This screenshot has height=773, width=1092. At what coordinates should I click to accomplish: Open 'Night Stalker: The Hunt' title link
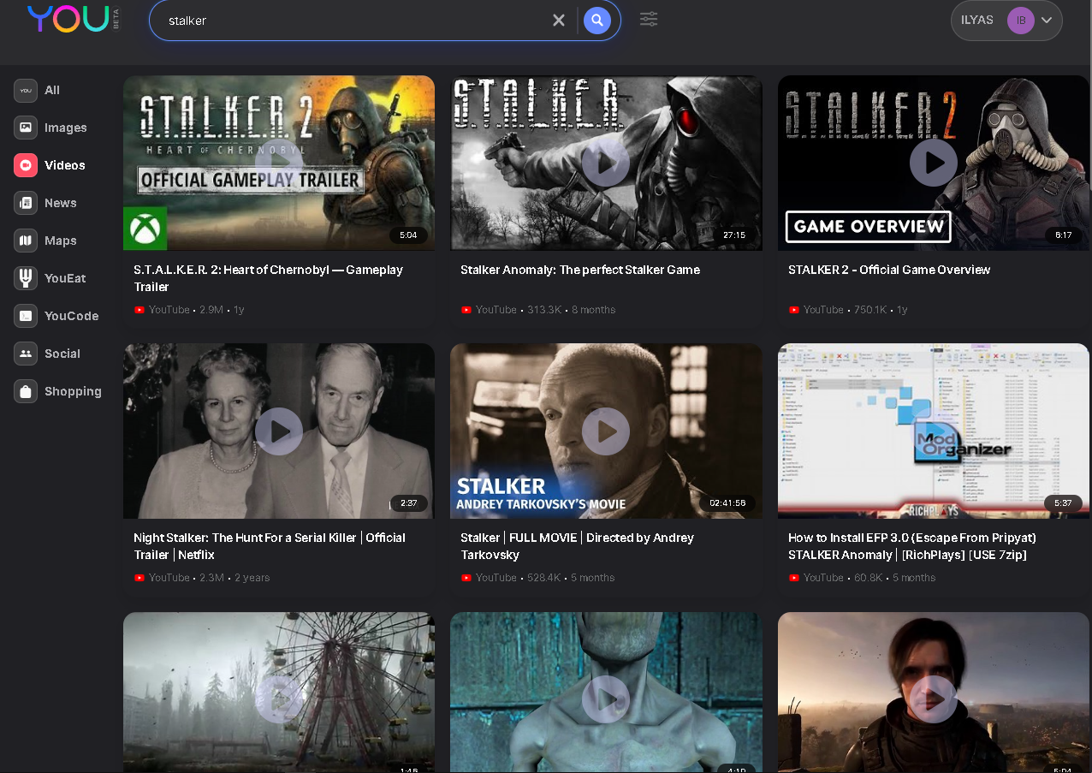tap(270, 546)
